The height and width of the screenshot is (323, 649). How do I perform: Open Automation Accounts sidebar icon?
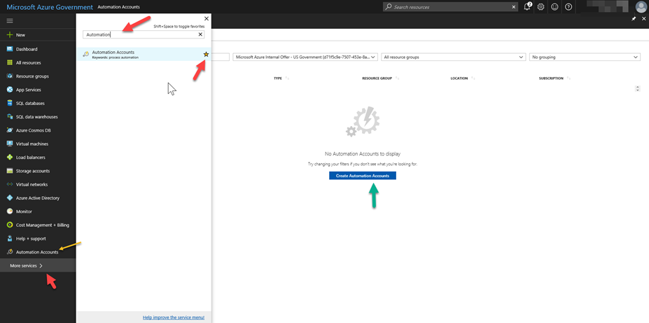pos(10,252)
